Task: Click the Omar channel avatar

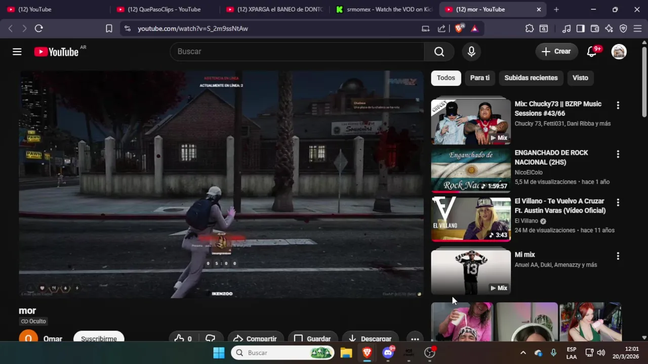Action: pos(28,338)
